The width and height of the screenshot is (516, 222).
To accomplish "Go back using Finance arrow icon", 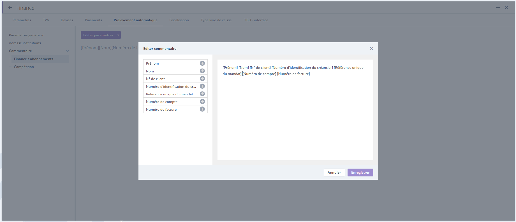I will 10,8.
